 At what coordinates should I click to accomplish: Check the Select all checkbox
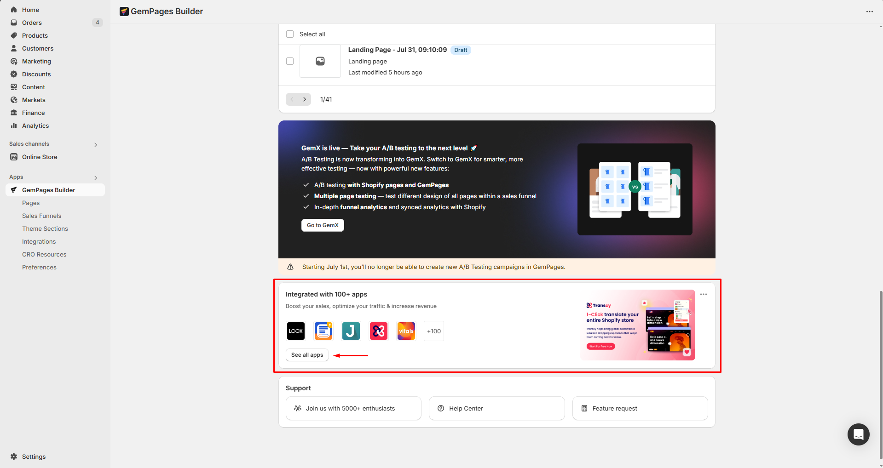pos(290,34)
